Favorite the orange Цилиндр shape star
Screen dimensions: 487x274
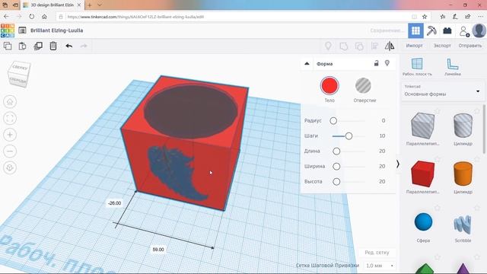477,160
